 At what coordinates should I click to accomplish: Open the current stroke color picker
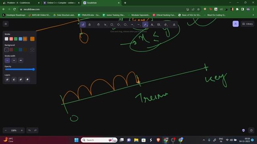(x=32, y=39)
